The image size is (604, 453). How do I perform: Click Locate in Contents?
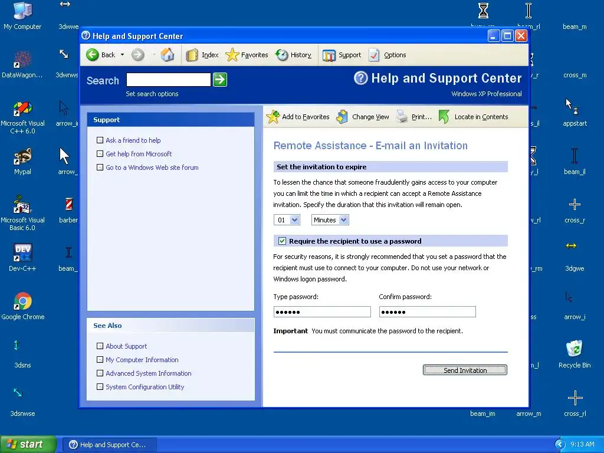tap(474, 117)
